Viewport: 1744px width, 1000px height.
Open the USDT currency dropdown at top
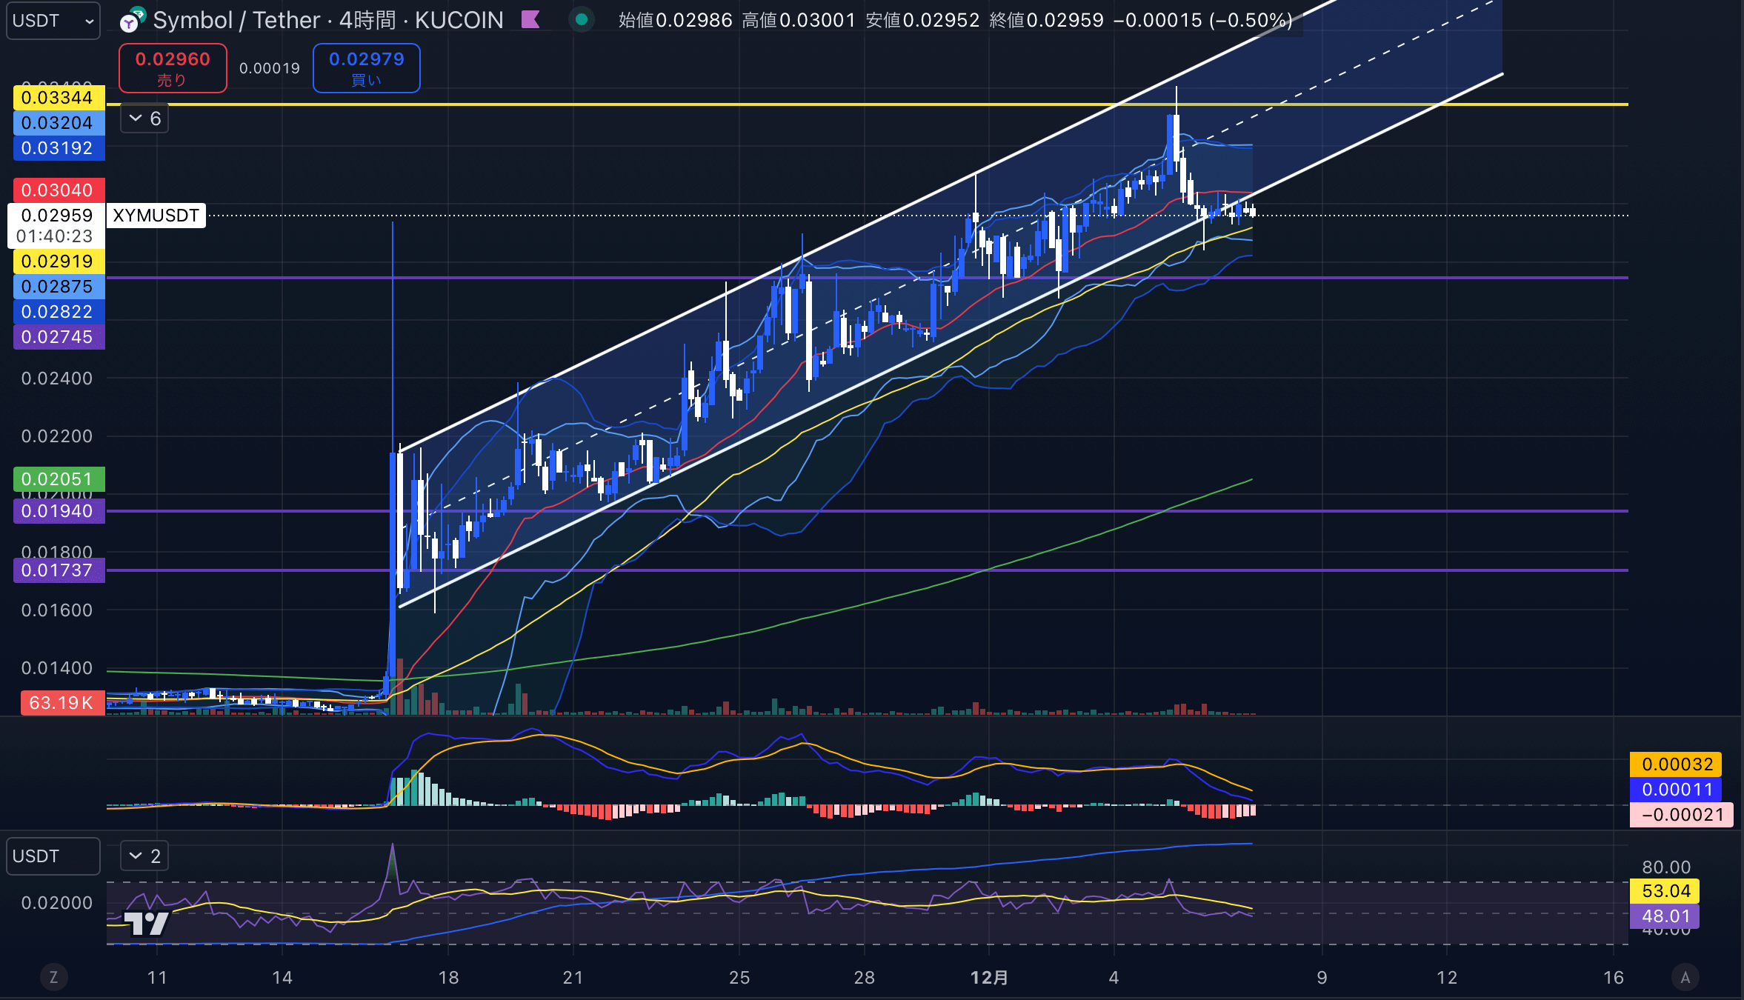[x=53, y=21]
